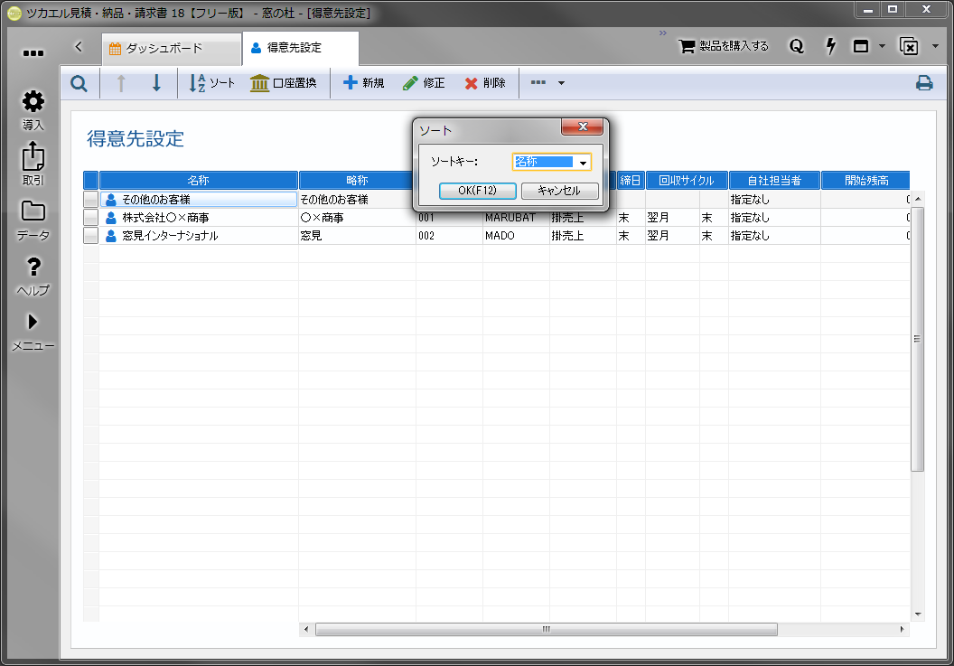Image resolution: width=954 pixels, height=666 pixels.
Task: Click the 製品を購入する shopping cart icon
Action: [x=687, y=46]
